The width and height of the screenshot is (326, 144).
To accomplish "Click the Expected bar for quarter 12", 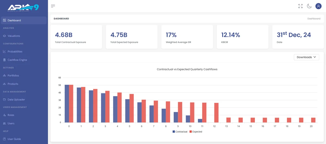I will (217, 113).
